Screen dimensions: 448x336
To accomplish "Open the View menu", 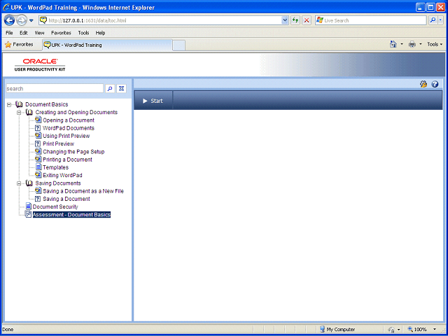I will [39, 33].
